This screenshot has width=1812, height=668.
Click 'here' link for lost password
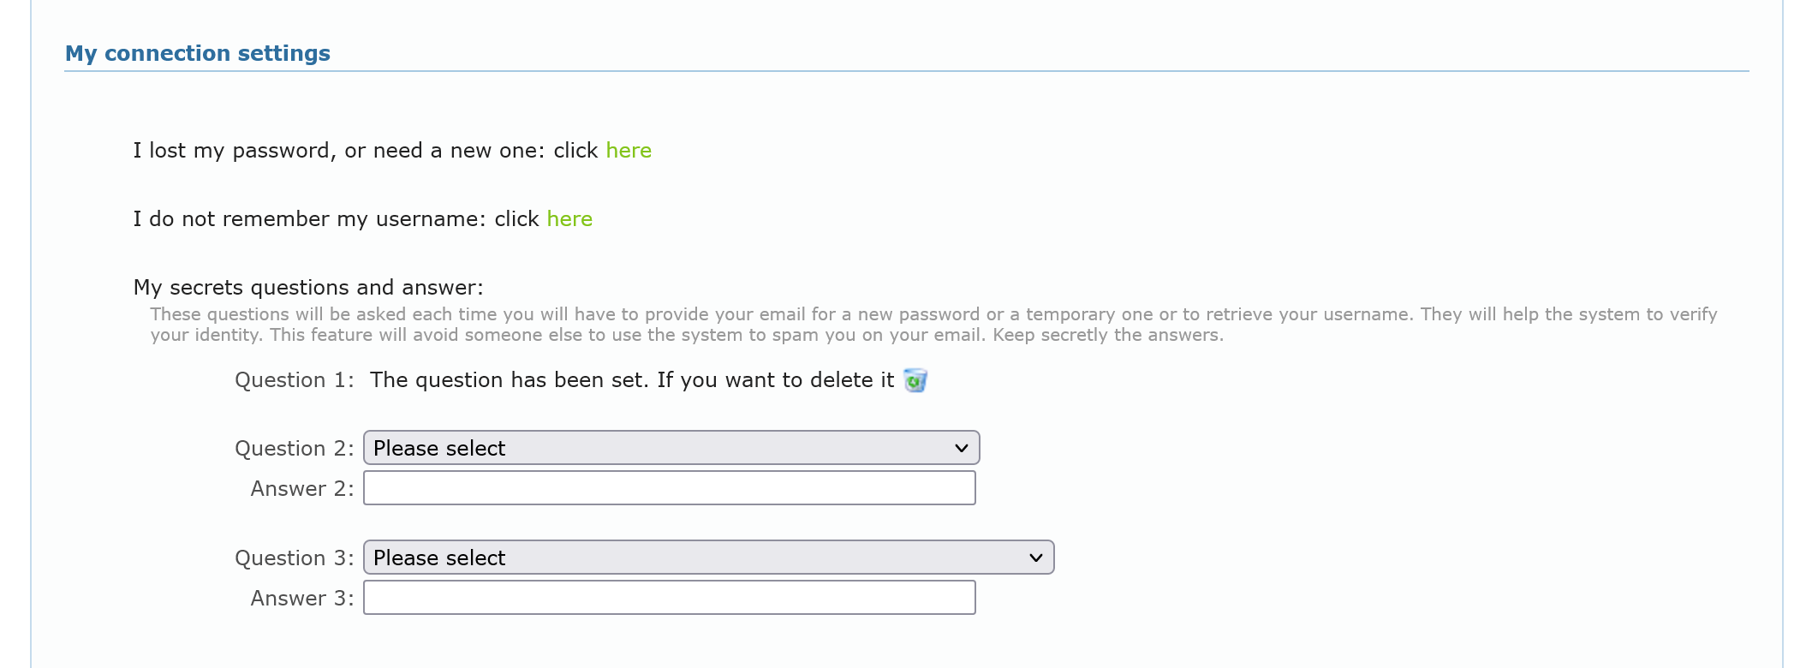click(629, 151)
